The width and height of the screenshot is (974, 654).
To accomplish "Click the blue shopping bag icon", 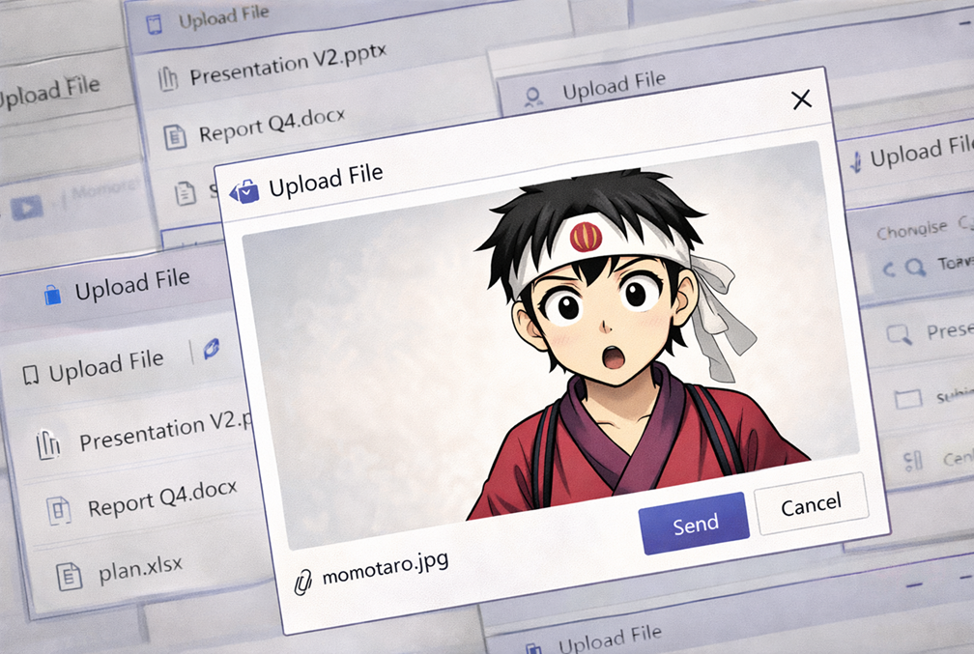I will pyautogui.click(x=53, y=294).
